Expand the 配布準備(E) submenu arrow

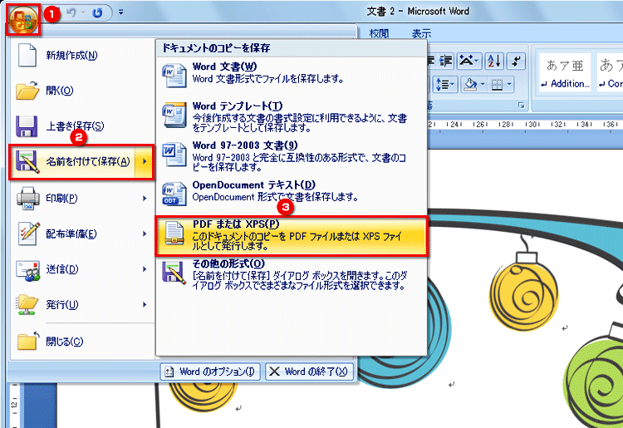pyautogui.click(x=145, y=234)
